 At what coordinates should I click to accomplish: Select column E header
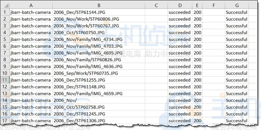pyautogui.click(x=197, y=6)
